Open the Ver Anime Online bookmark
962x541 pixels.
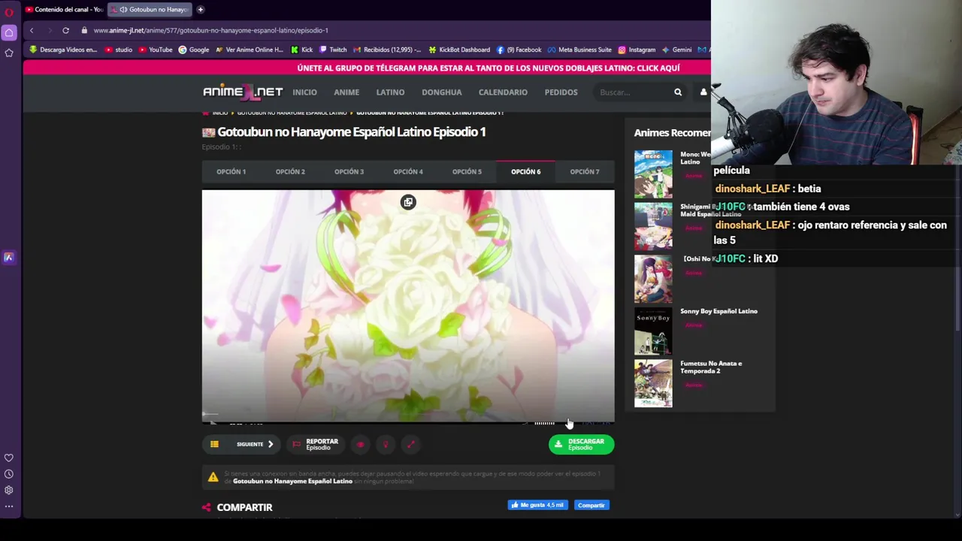[x=250, y=50]
